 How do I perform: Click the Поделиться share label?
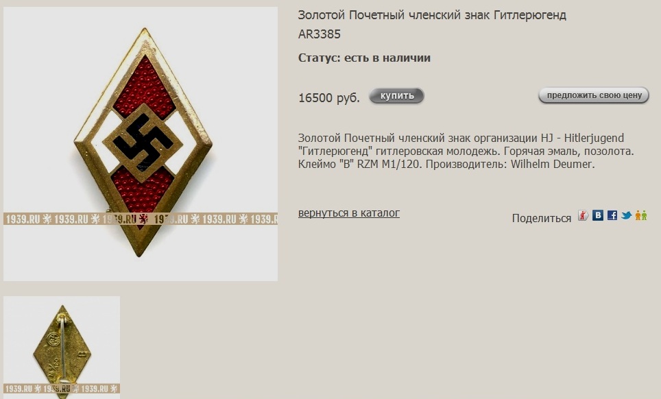coord(541,218)
